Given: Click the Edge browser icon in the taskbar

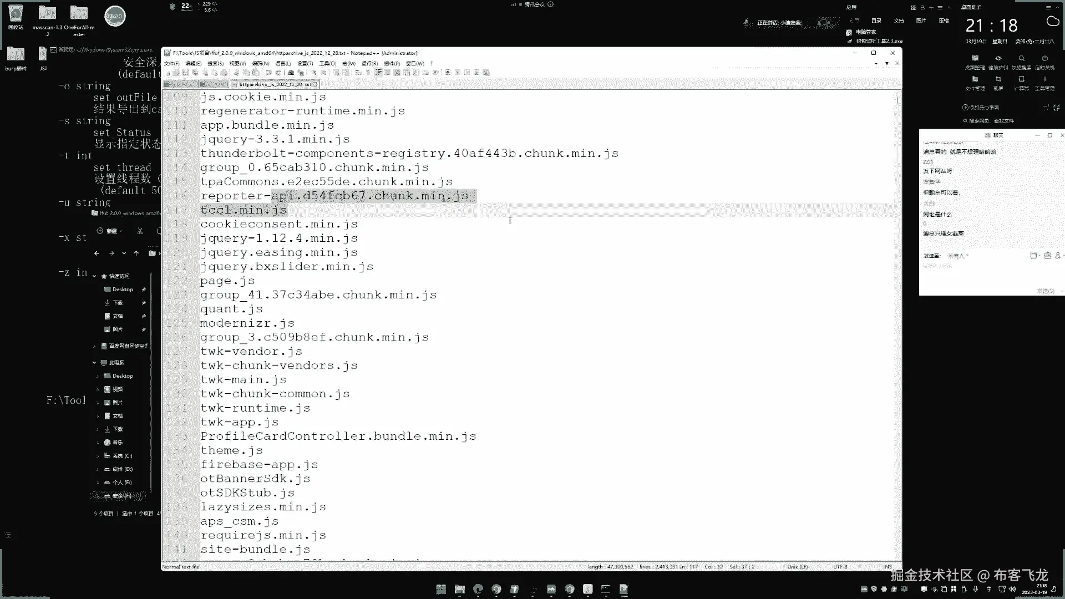Looking at the screenshot, I should [x=478, y=589].
